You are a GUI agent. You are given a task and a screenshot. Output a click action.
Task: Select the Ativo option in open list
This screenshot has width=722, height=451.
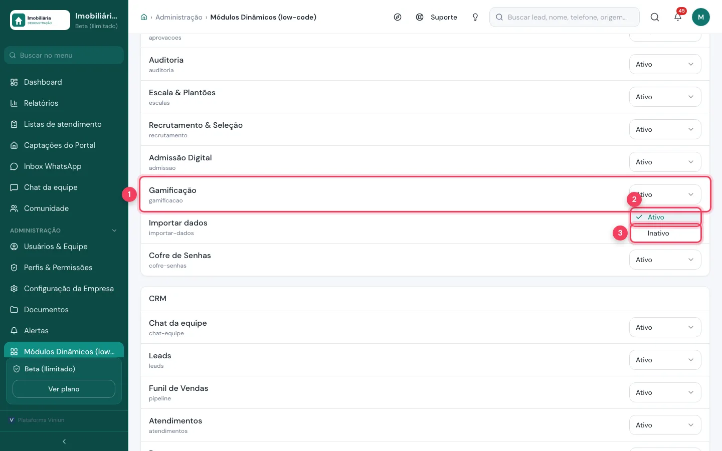pos(666,217)
